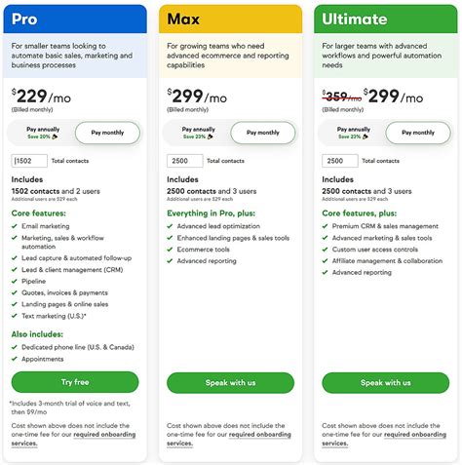The image size is (462, 465).
Task: Click the blue Pro plan header
Action: 75,19
